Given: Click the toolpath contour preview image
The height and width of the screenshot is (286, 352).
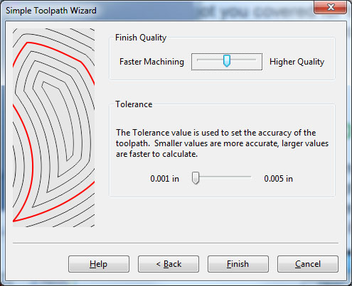Looking at the screenshot, I should coord(53,128).
